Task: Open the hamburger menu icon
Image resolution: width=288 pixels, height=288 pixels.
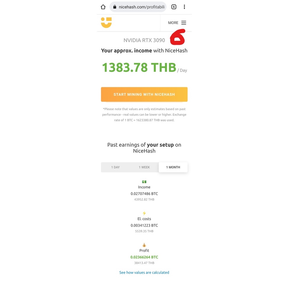Action: point(184,23)
